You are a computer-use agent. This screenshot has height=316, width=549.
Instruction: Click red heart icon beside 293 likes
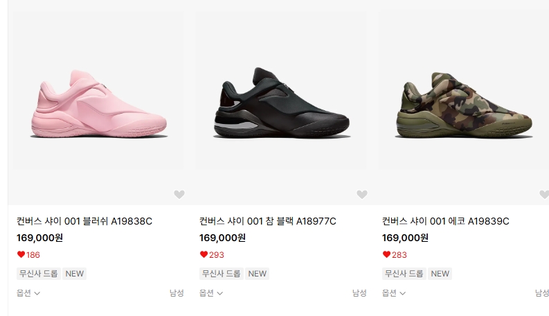point(204,254)
